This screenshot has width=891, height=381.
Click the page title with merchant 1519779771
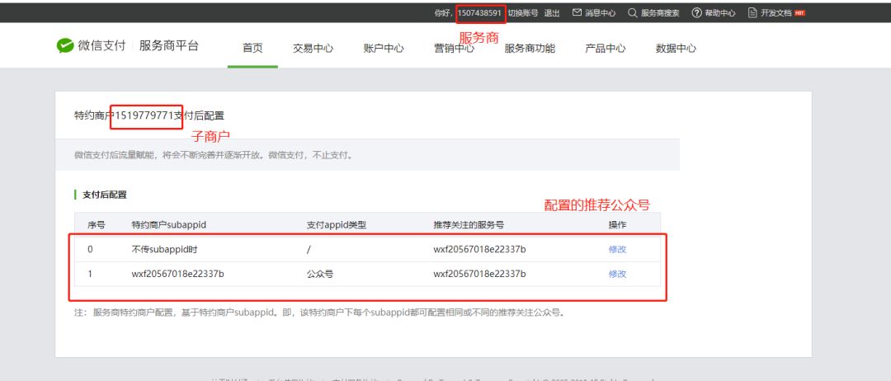click(x=149, y=115)
